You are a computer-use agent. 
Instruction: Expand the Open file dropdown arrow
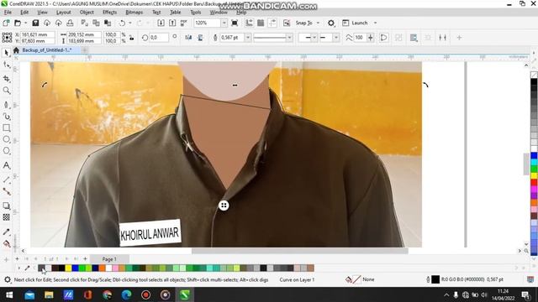pos(25,23)
